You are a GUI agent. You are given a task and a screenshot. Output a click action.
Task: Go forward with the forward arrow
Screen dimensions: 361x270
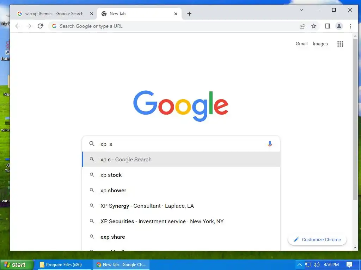pyautogui.click(x=29, y=26)
